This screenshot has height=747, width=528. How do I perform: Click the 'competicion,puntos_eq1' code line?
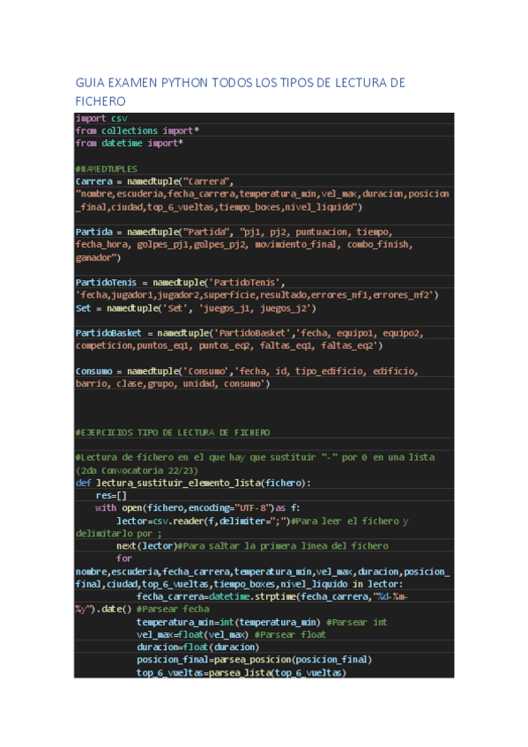[228, 345]
